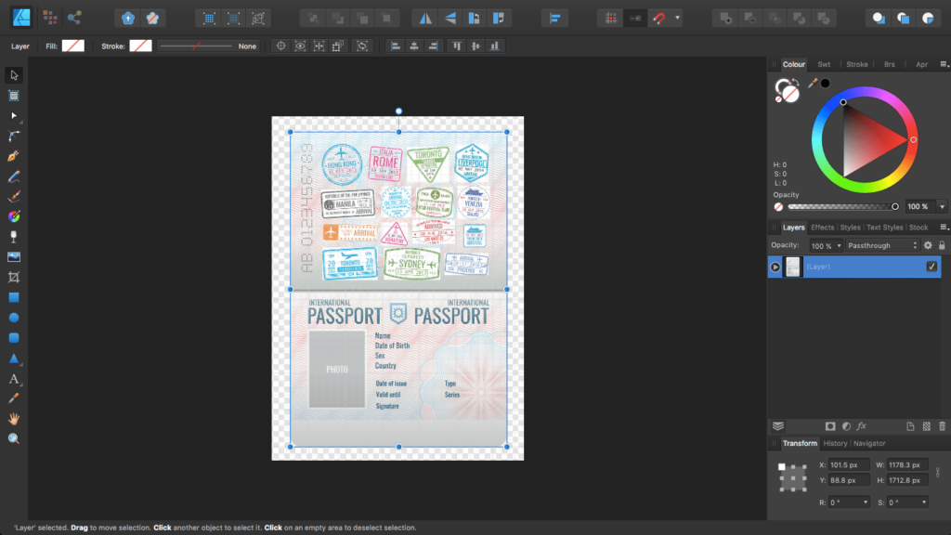Select the View hand tool
The width and height of the screenshot is (951, 535).
(14, 419)
